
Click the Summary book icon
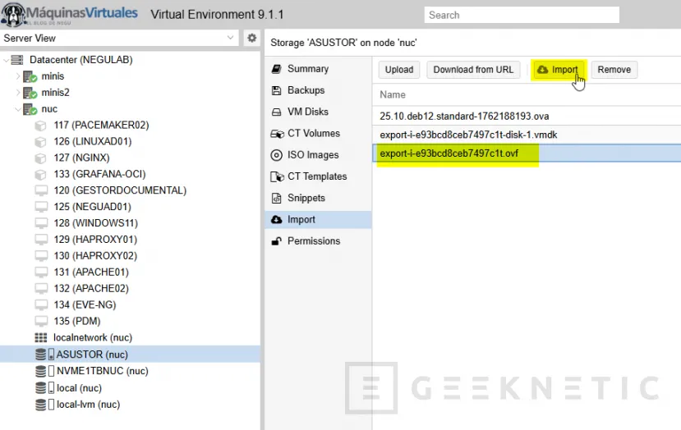pos(276,69)
